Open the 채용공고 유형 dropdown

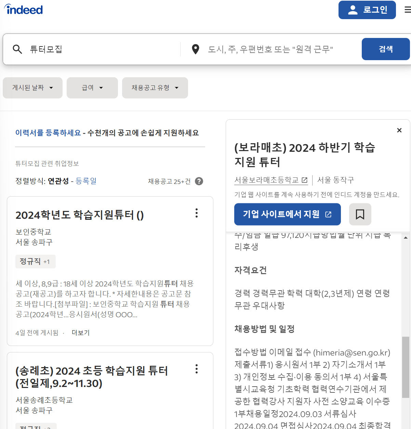coord(155,88)
